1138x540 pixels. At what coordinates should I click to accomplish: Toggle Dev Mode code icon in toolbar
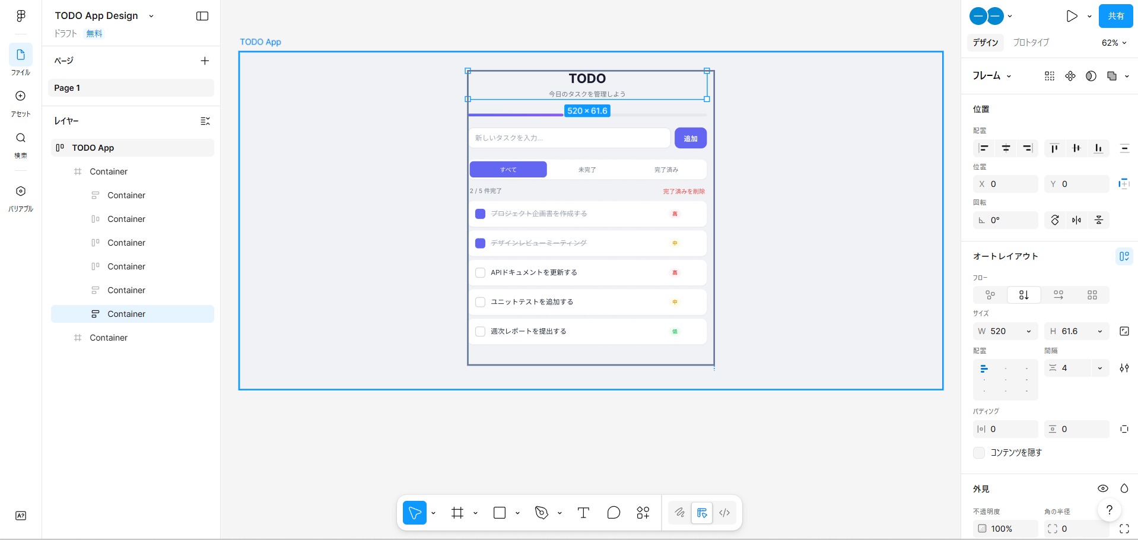pos(724,513)
